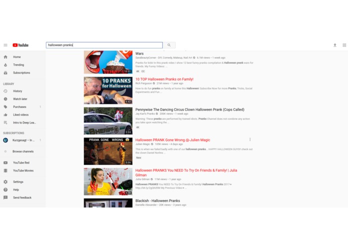Open the Danielle Alexander channel link
Image resolution: width=348 pixels, height=247 pixels.
[x=146, y=205]
